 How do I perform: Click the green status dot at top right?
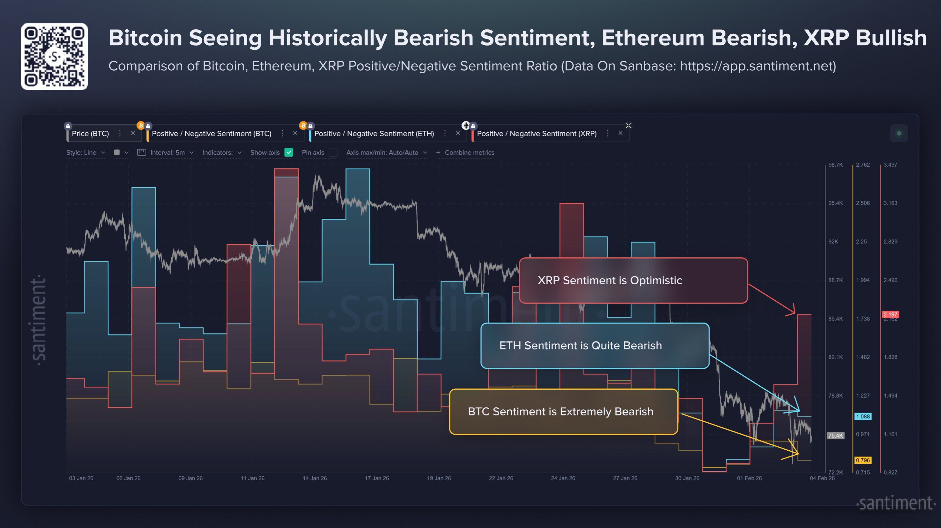pyautogui.click(x=899, y=133)
